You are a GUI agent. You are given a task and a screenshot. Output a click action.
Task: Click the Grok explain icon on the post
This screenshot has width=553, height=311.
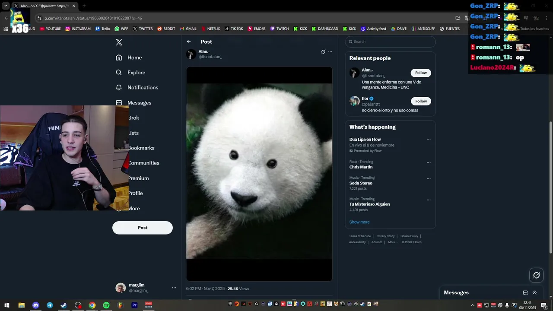click(323, 51)
